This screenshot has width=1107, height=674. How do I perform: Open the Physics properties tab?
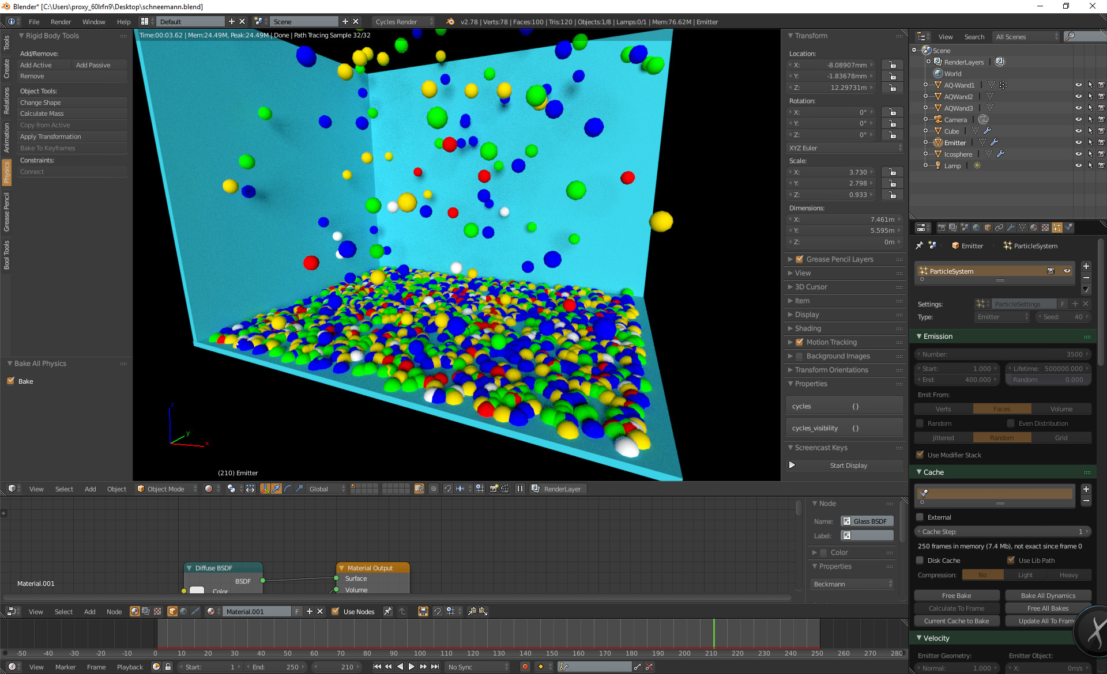coord(1068,228)
